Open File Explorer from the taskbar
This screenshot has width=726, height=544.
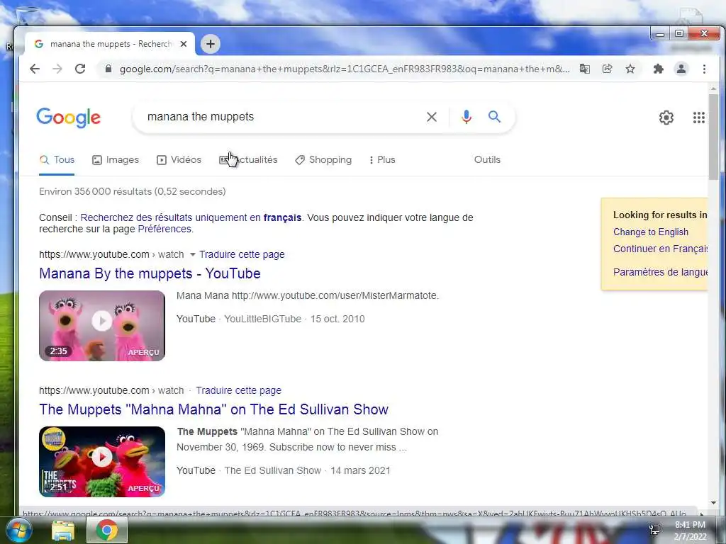[x=63, y=531]
